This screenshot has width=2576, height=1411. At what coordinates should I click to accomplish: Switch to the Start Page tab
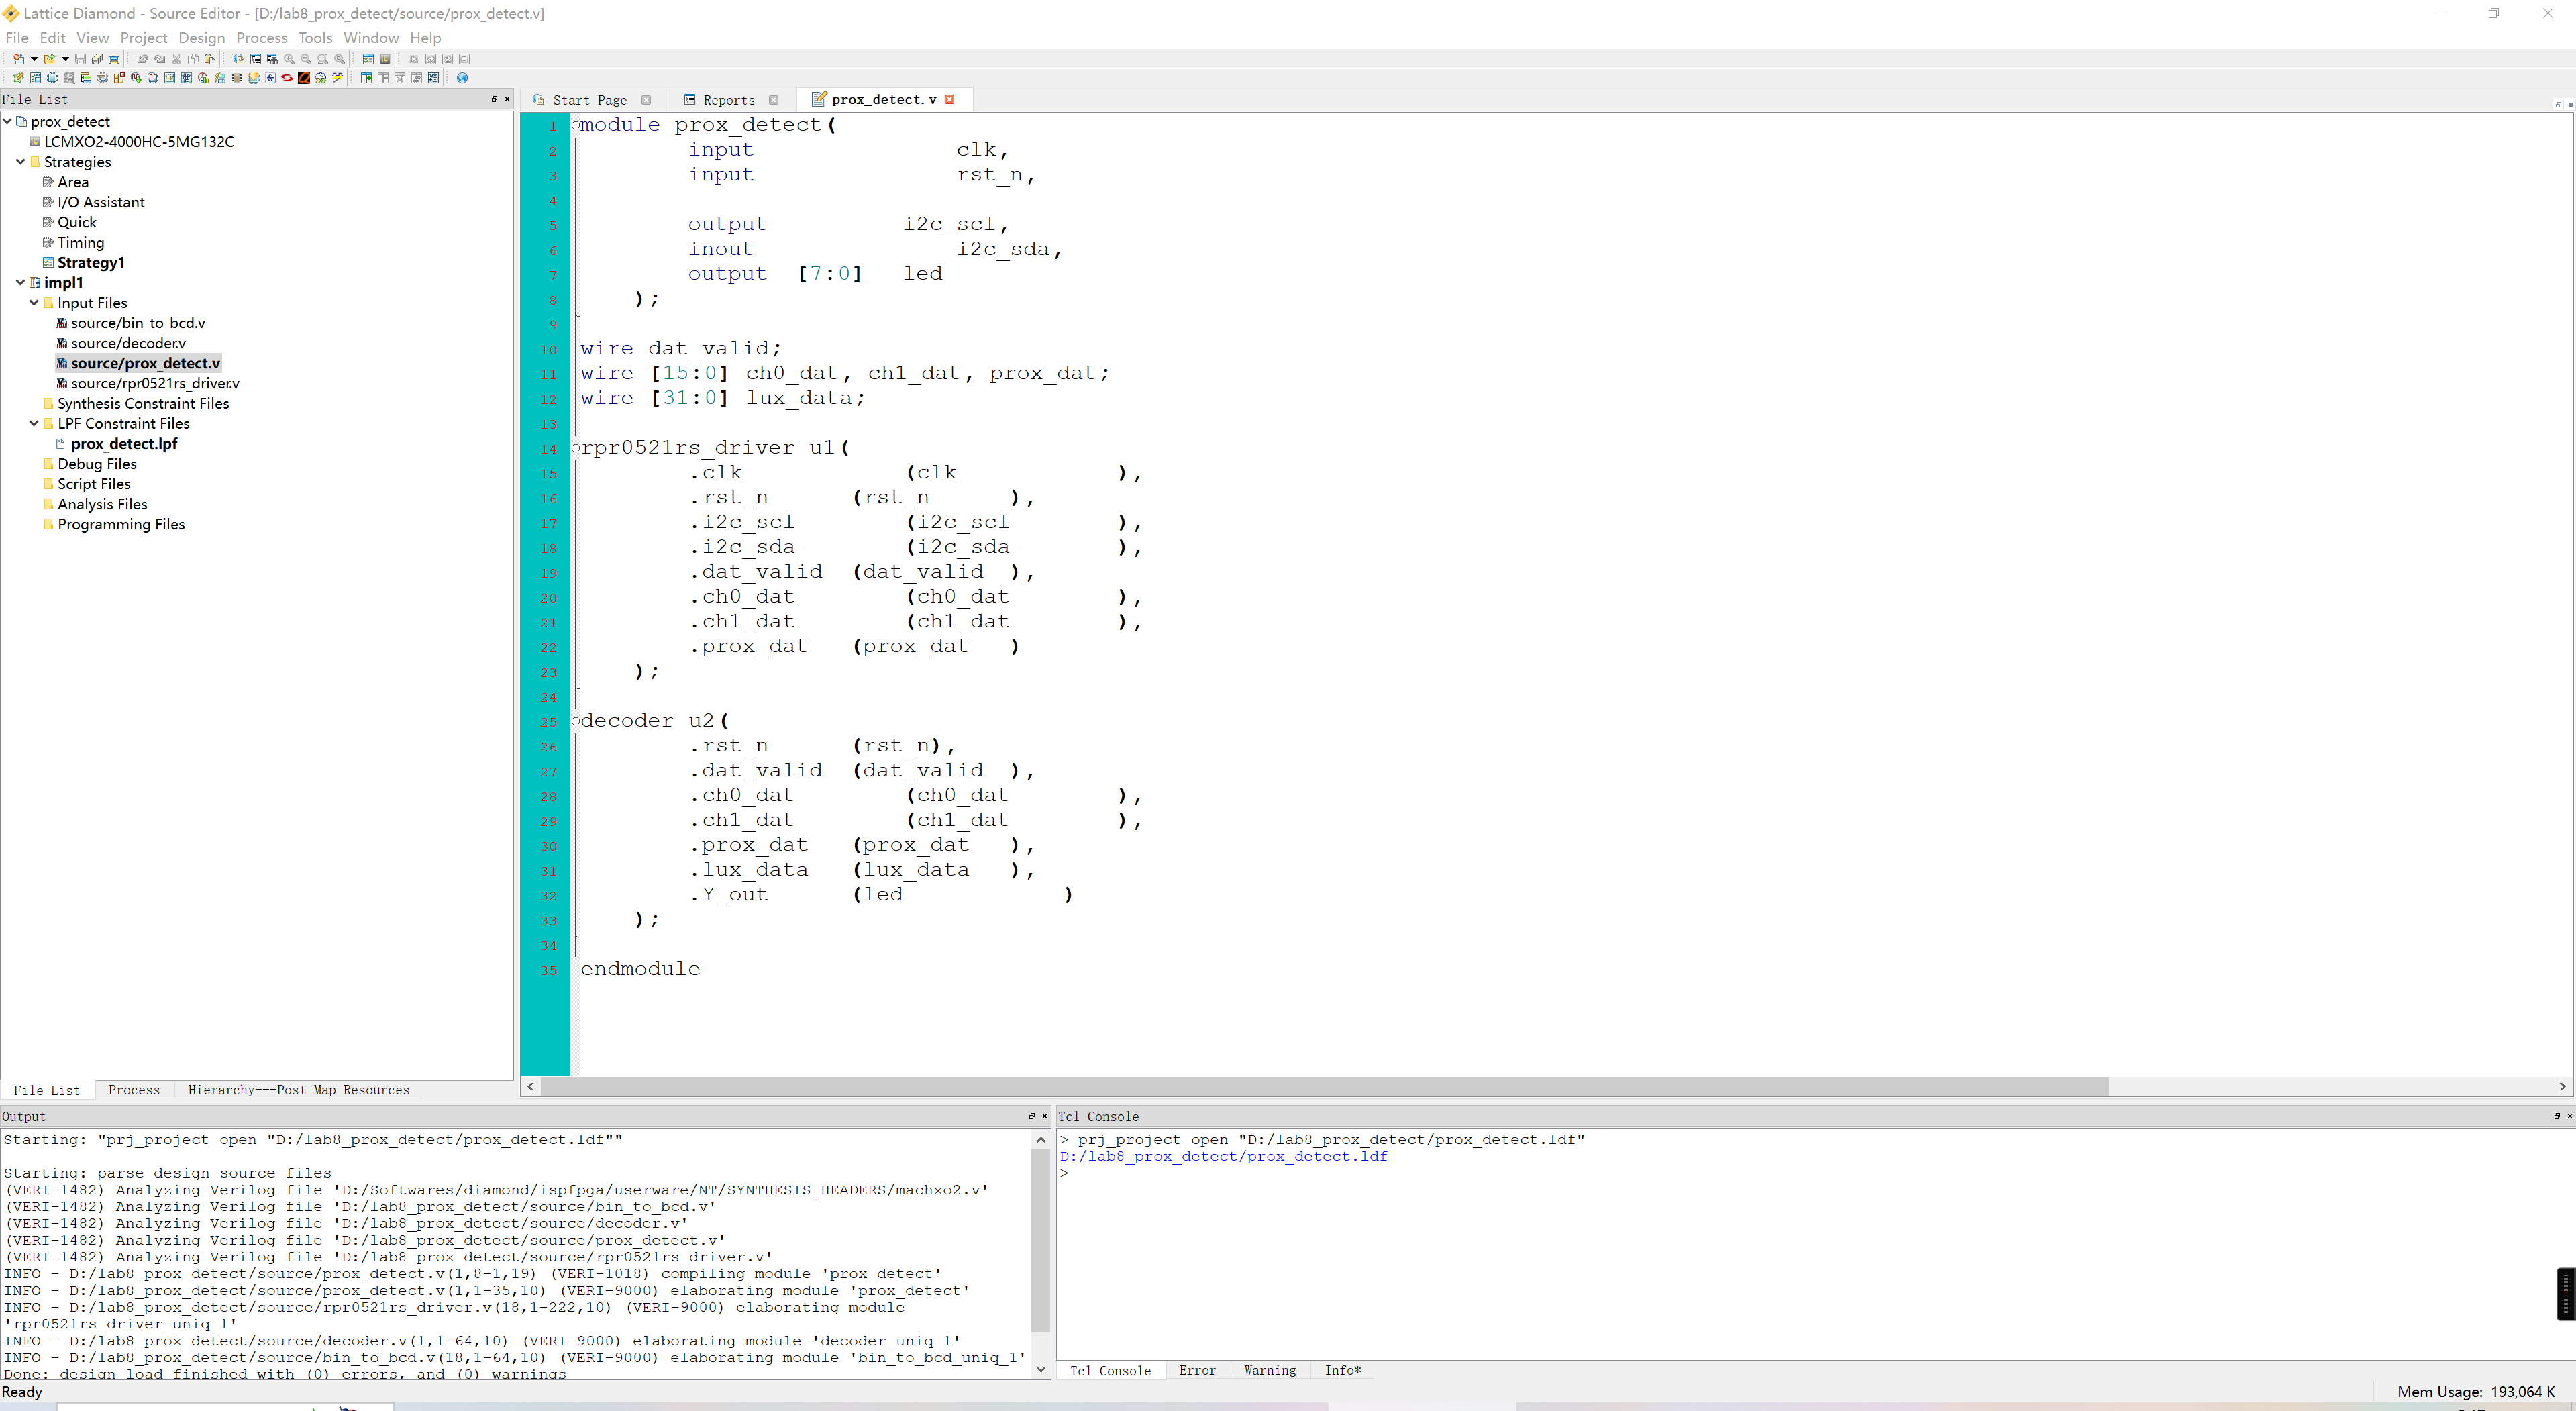click(x=589, y=100)
